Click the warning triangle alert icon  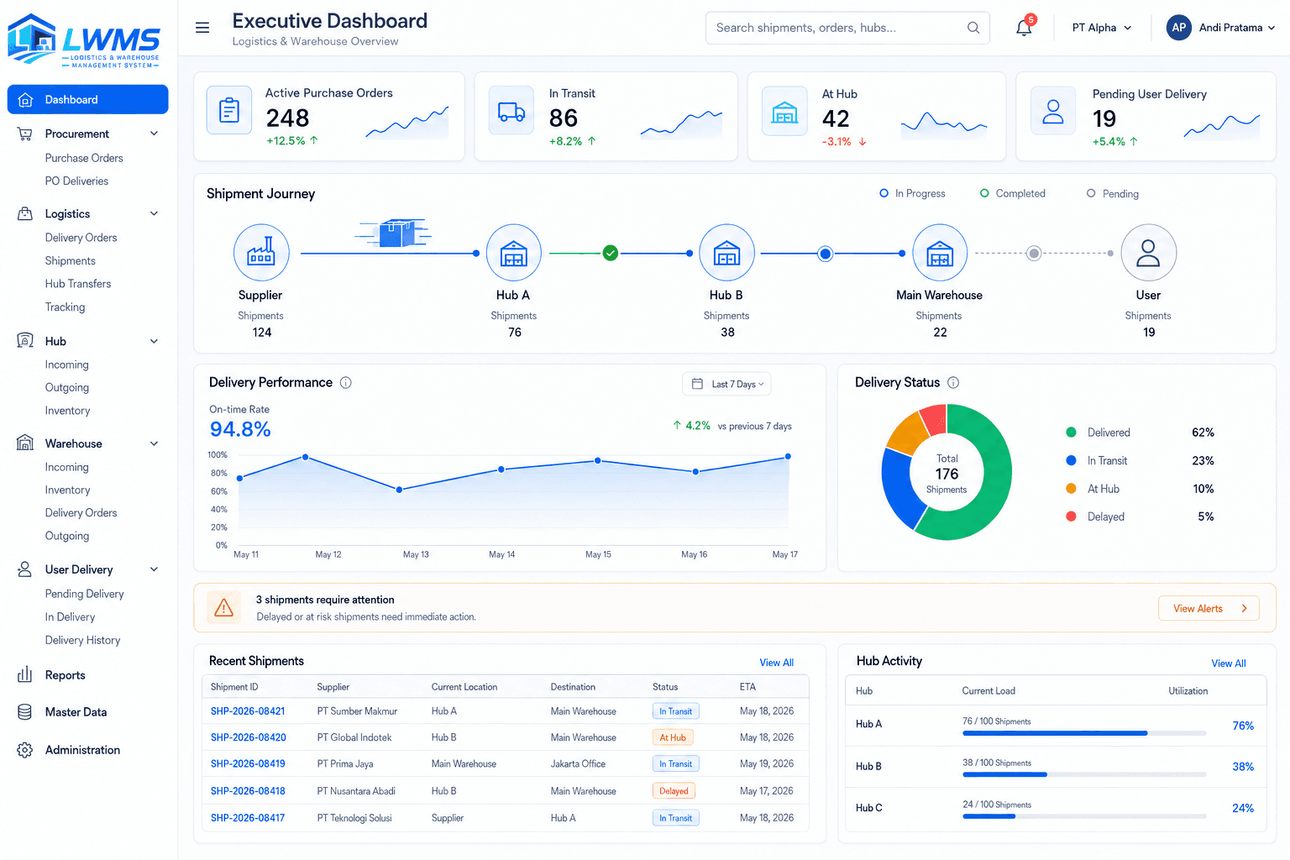[x=224, y=607]
